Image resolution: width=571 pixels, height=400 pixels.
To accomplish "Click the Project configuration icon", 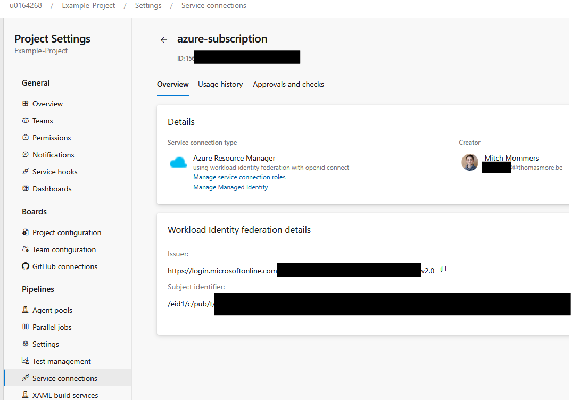I will tap(25, 232).
